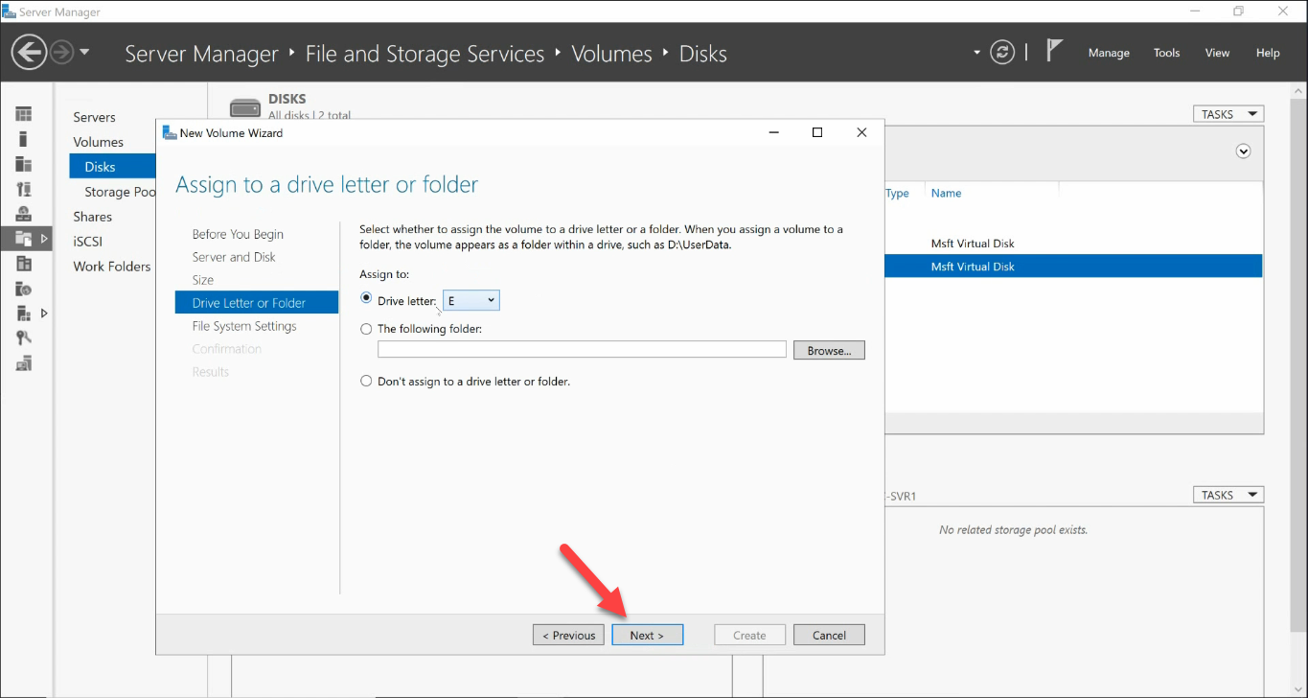Open the Dashboard icon in sidebar

point(24,114)
